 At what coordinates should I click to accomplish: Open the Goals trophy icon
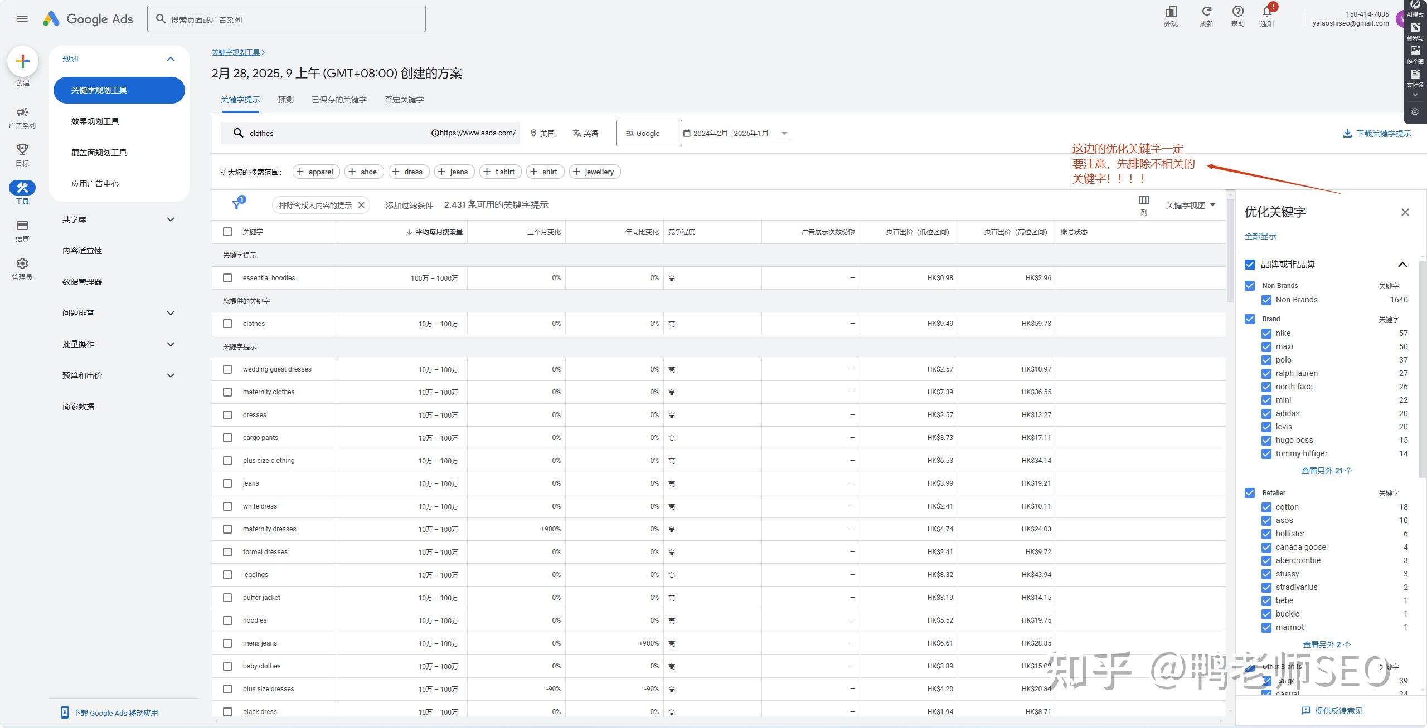[x=22, y=150]
